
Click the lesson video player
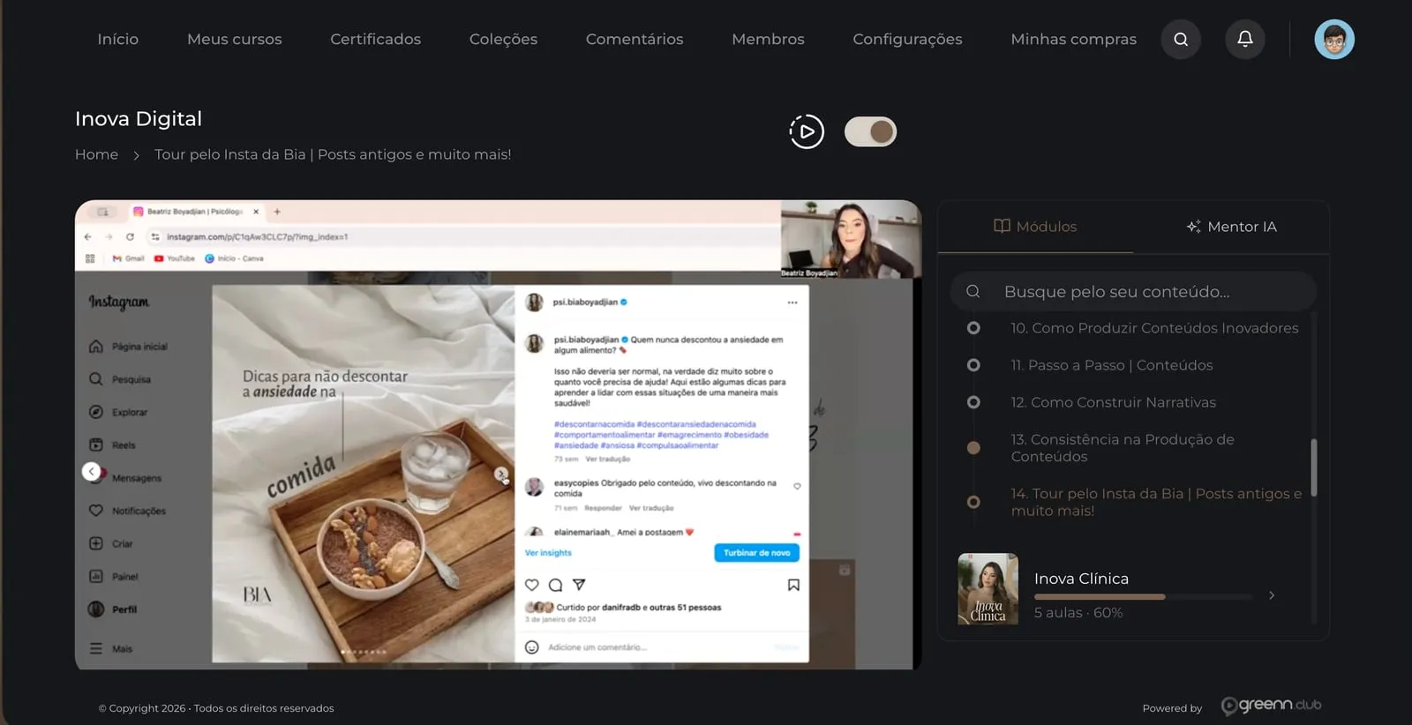[x=498, y=435]
